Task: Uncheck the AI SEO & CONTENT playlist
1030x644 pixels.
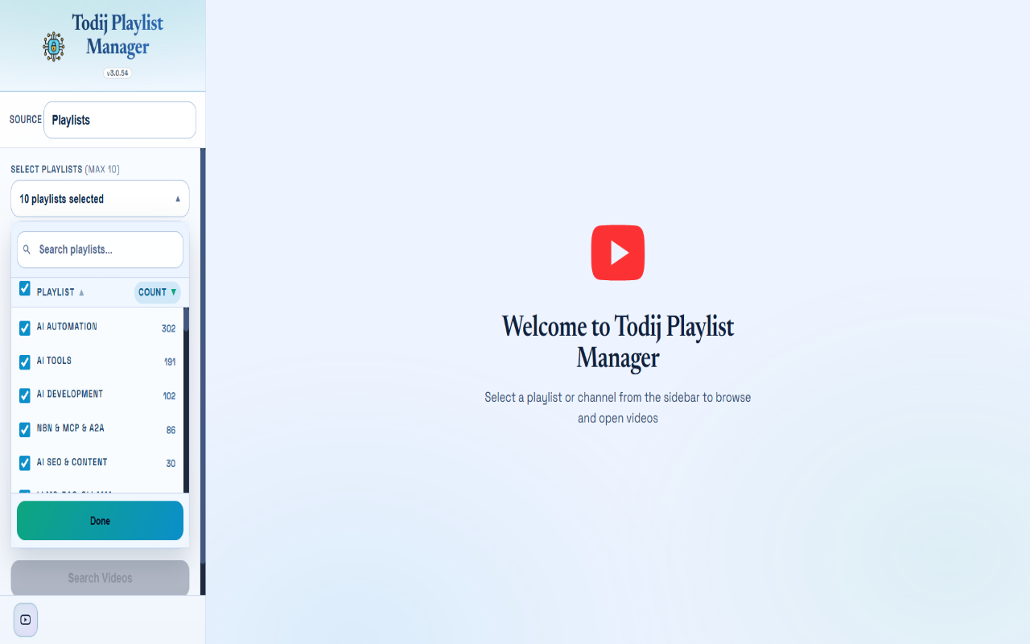Action: point(25,464)
